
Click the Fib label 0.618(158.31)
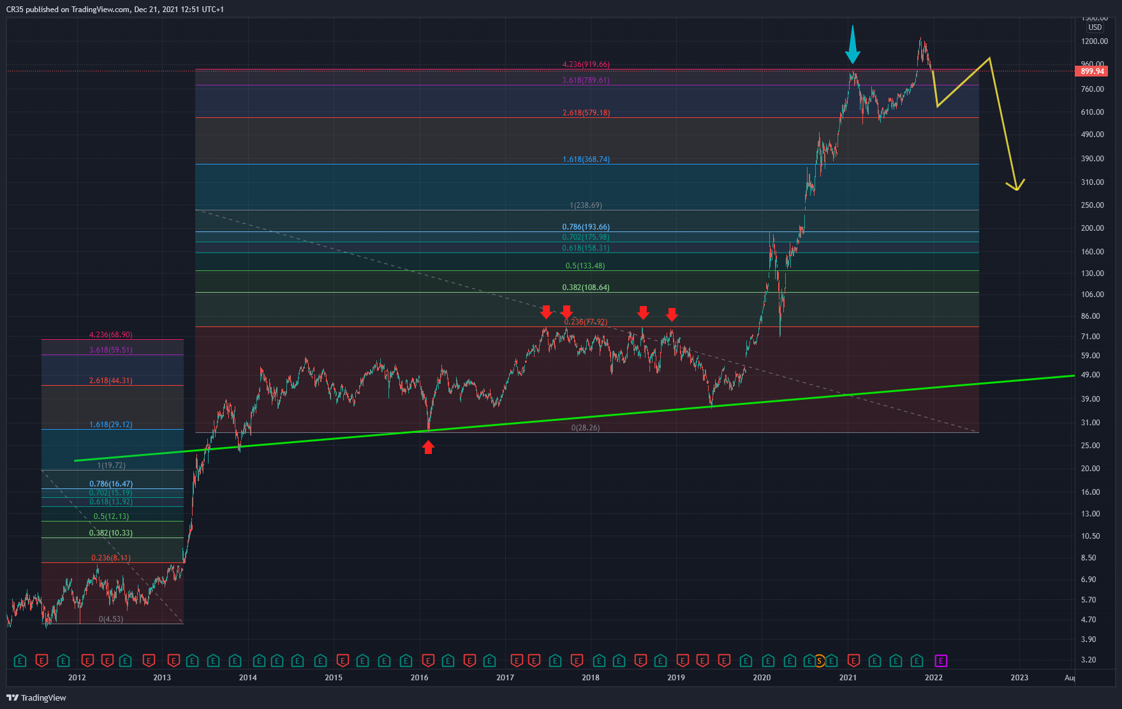tap(586, 248)
